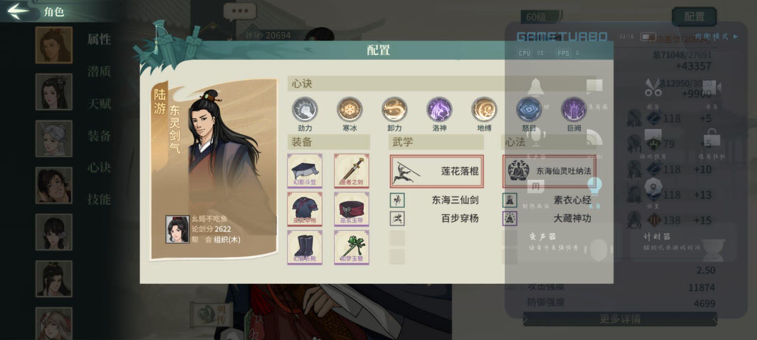757x340 pixels.
Task: Select the first character portrait in sidebar
Action: tap(54, 45)
